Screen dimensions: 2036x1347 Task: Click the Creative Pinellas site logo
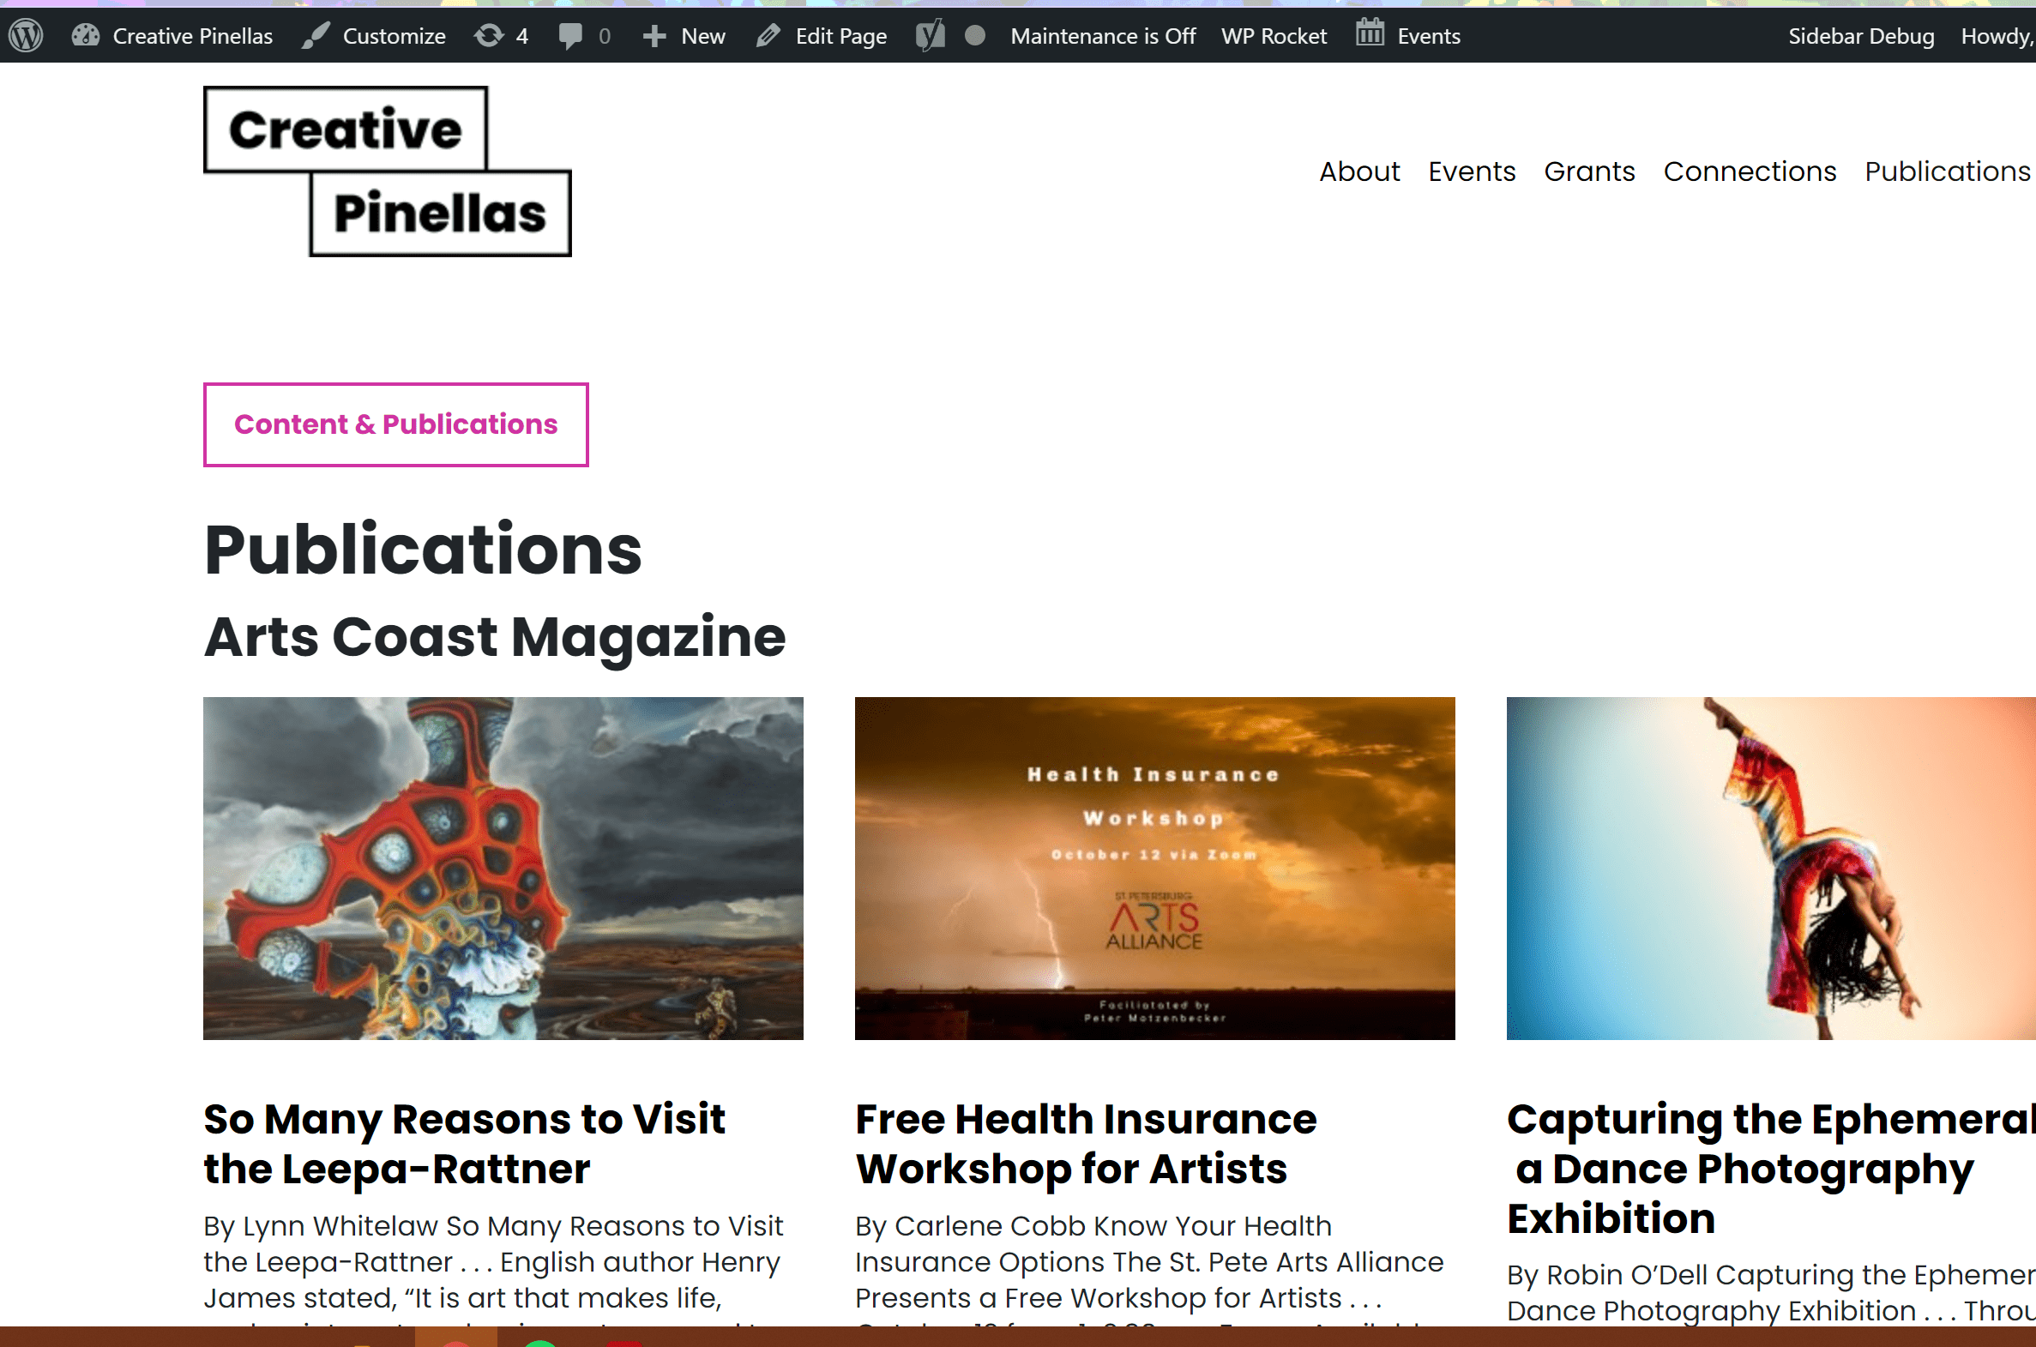[388, 171]
